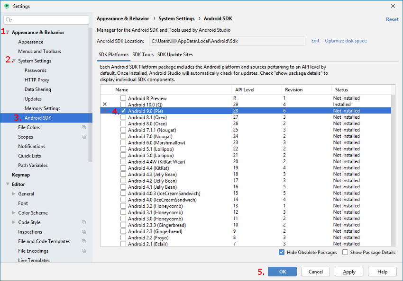
Task: Click the SDK platforms table scrollbar
Action: [x=393, y=169]
